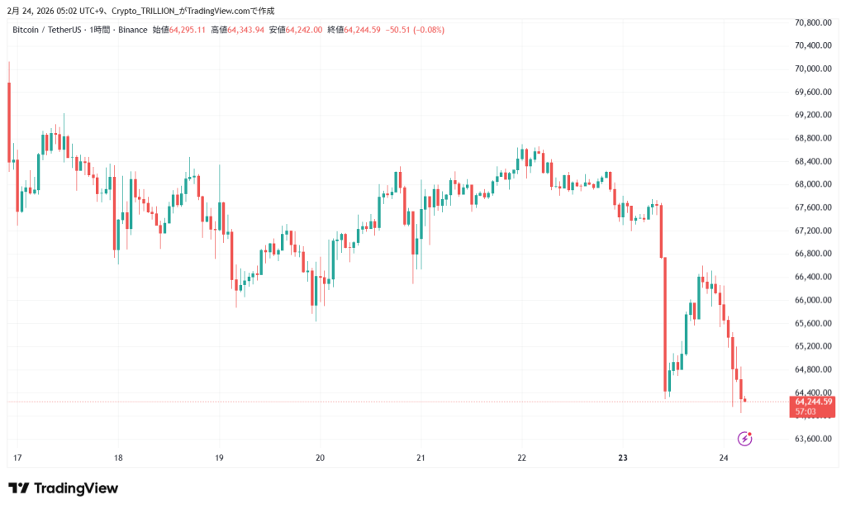Click the 高値 high value 64,343.94
The width and height of the screenshot is (846, 509).
pos(245,30)
